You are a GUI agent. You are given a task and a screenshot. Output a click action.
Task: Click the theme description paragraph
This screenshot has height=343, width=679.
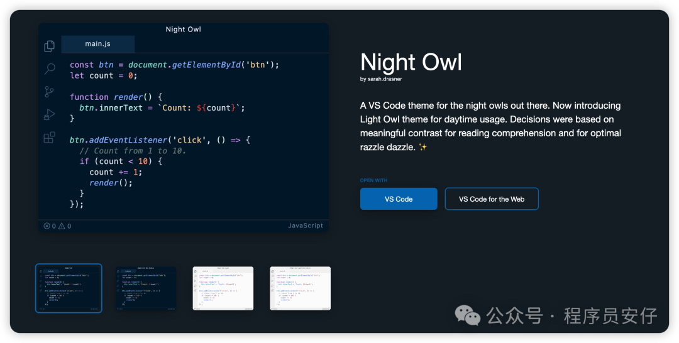point(490,126)
